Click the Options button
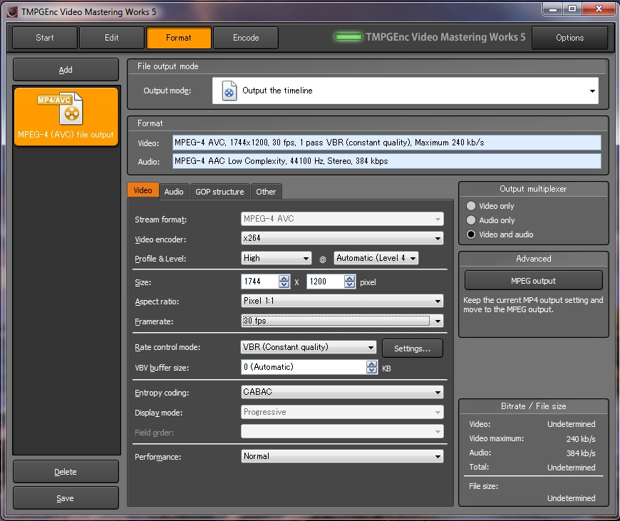 pyautogui.click(x=570, y=38)
